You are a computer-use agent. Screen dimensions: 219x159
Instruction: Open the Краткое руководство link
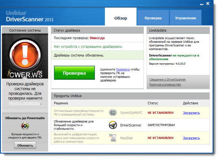165,85
